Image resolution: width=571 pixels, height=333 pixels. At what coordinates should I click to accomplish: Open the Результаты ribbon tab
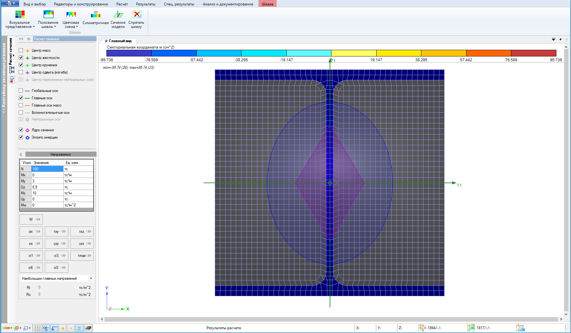click(x=146, y=4)
